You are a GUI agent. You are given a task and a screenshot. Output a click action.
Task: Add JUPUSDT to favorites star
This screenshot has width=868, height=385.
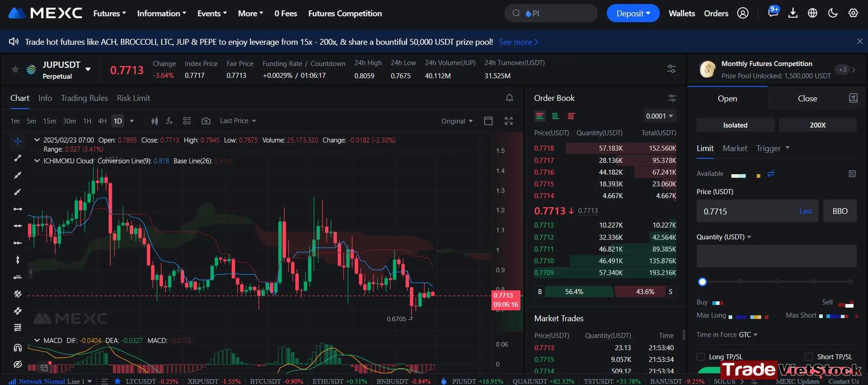[15, 69]
